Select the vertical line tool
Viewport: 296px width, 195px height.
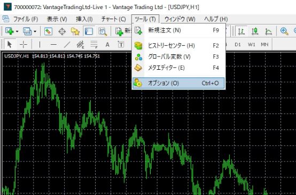(x=40, y=45)
